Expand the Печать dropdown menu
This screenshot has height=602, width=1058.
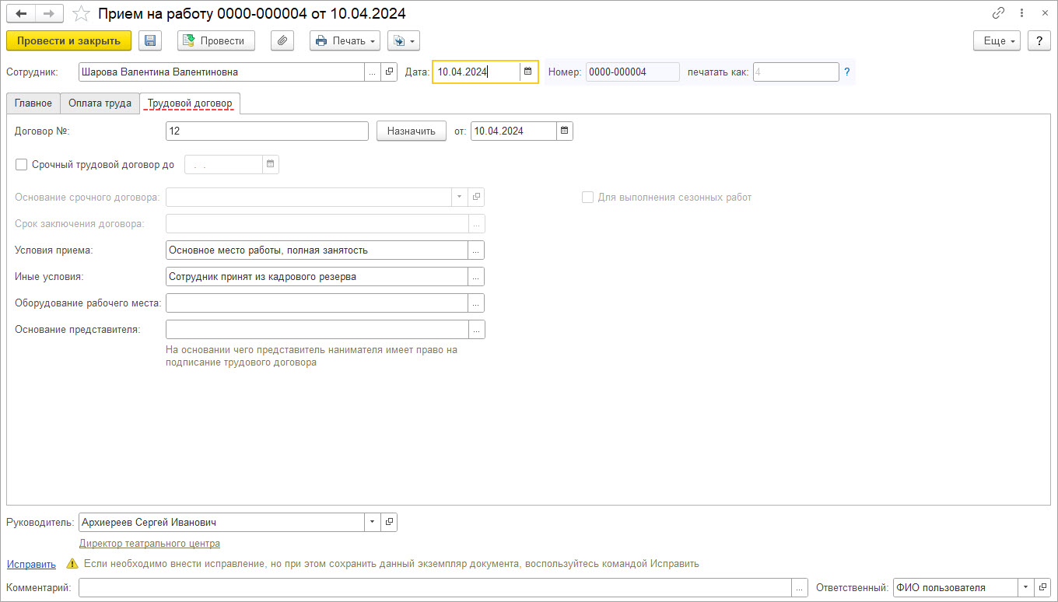(345, 41)
